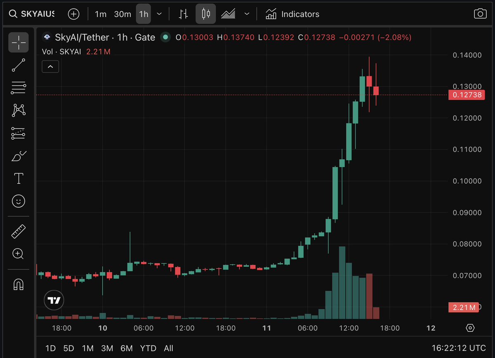The height and width of the screenshot is (358, 495).
Task: Select the text annotation tool
Action: (19, 179)
